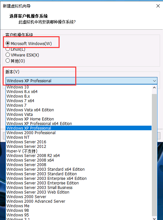Image resolution: width=163 pixels, height=220 pixels.
Task: Select the Windows 8.x entry
Action: [79, 96]
